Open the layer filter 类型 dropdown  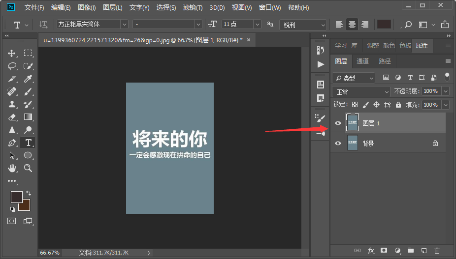coord(354,78)
